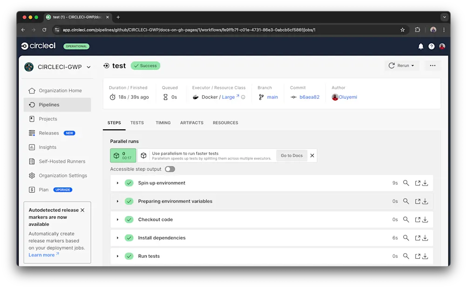Expand the Install dependencies step
This screenshot has height=288, width=467.
pyautogui.click(x=117, y=238)
